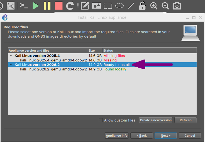Viewport: 205px width, 142px height.
Task: Select the draw ellipse tool
Action: coord(119,6)
